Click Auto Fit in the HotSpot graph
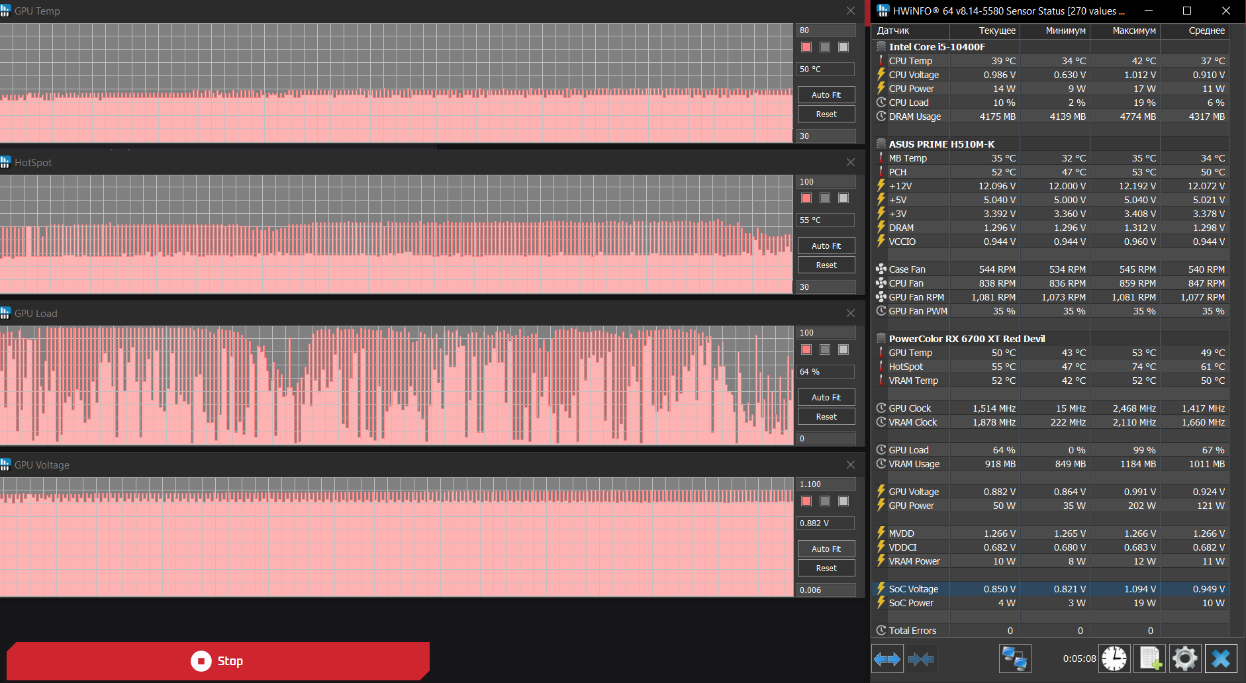Viewport: 1246px width, 683px height. (x=826, y=246)
